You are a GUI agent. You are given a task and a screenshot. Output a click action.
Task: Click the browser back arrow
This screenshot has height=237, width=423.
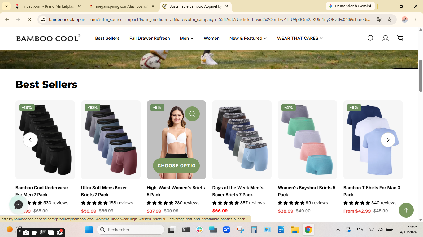point(7,19)
